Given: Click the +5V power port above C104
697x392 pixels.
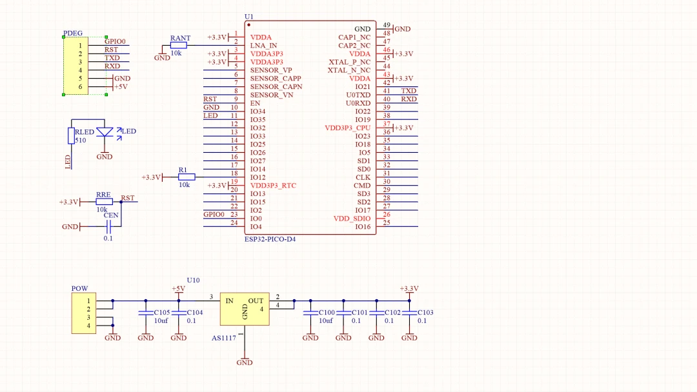Looking at the screenshot, I should click(x=179, y=289).
